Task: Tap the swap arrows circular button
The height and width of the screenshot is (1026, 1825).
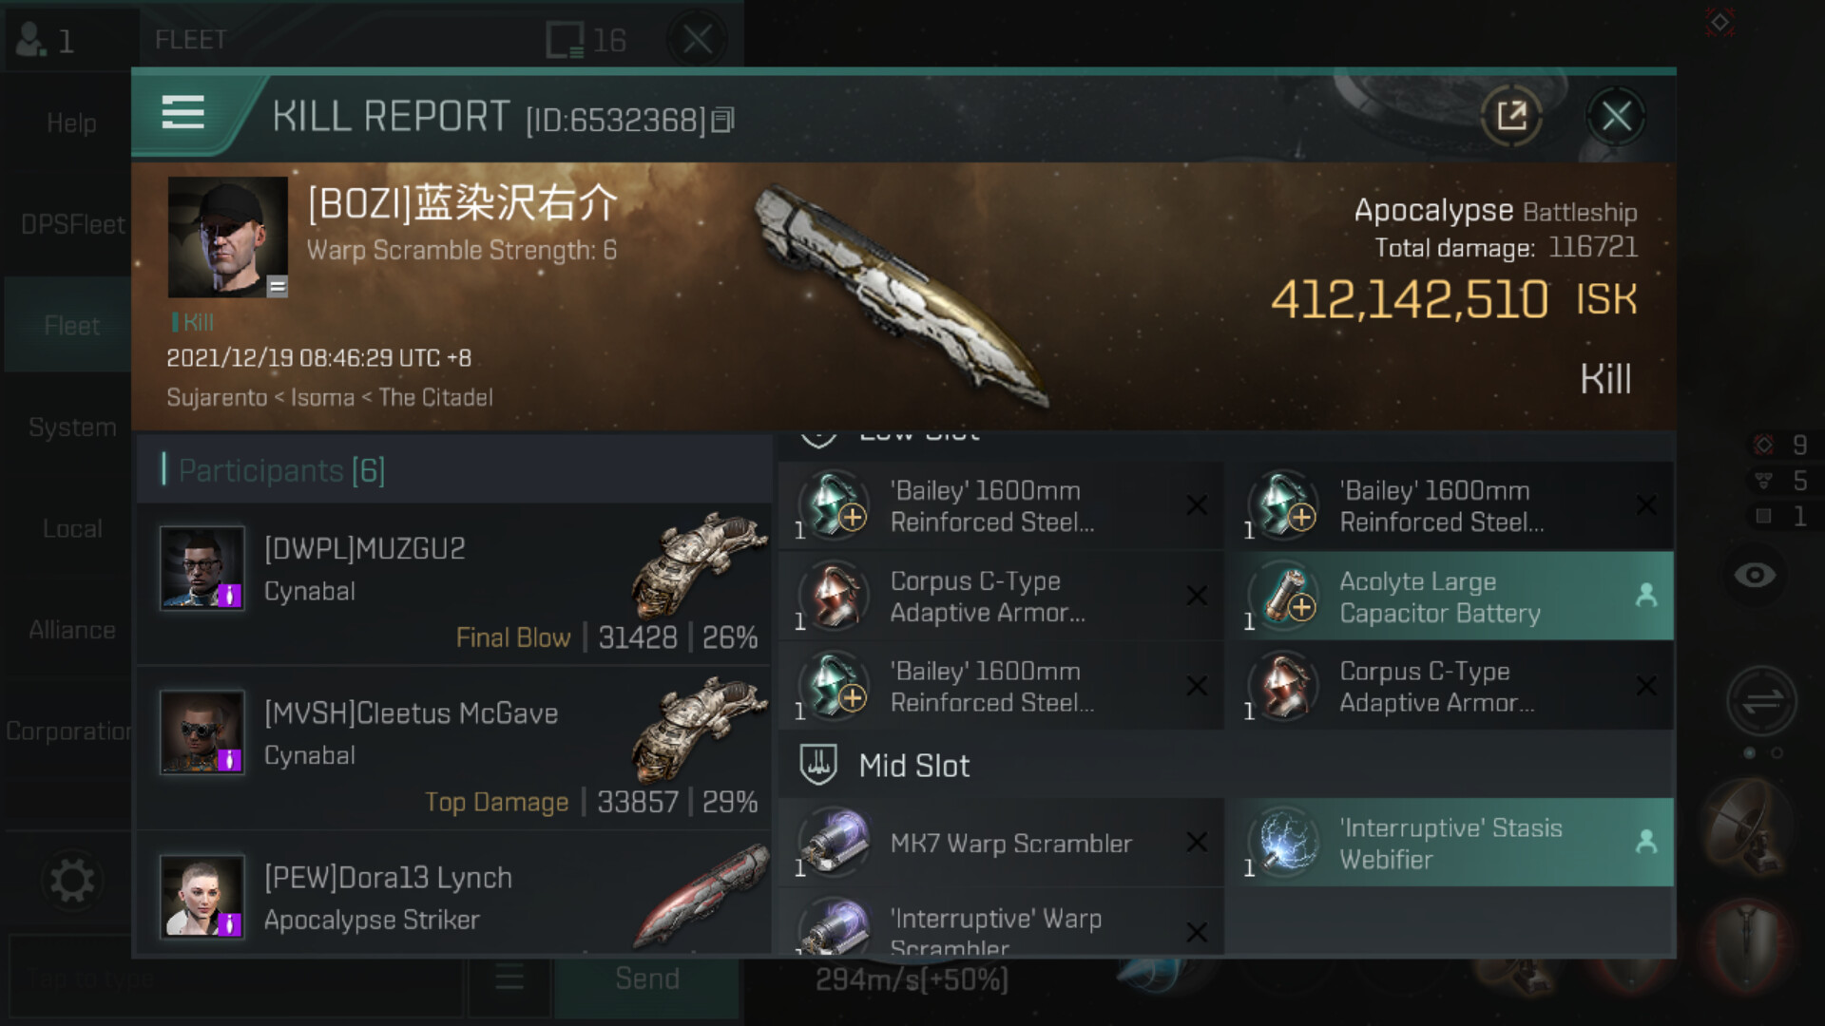Action: (1761, 701)
